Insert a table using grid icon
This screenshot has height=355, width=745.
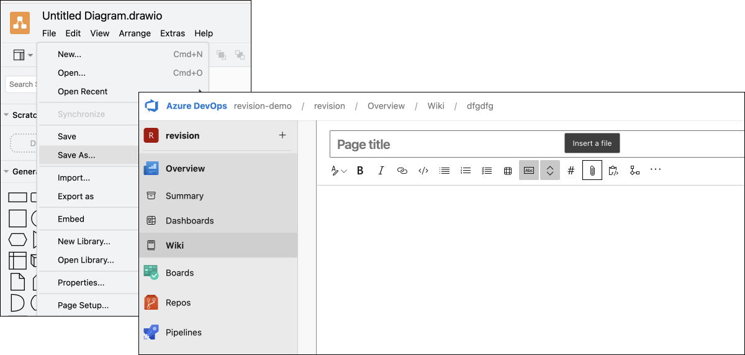pyautogui.click(x=508, y=171)
